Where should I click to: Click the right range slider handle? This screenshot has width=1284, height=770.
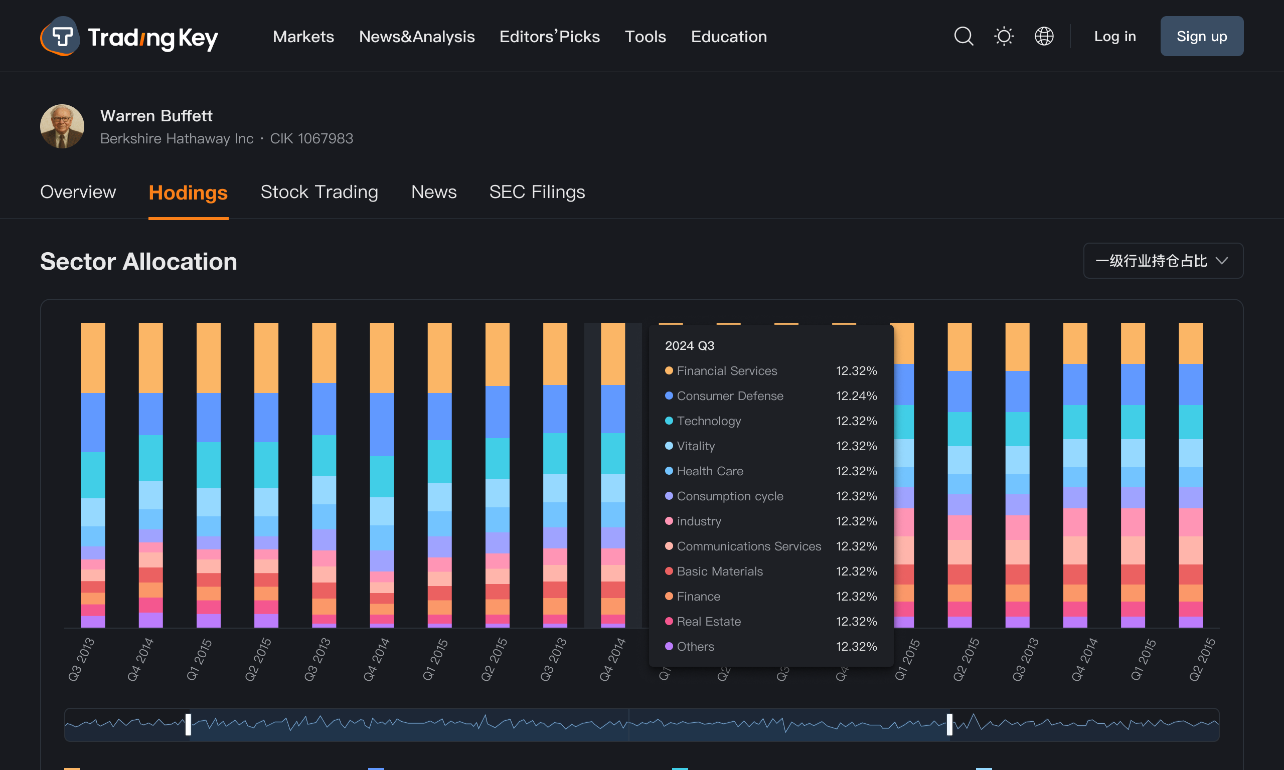click(950, 724)
